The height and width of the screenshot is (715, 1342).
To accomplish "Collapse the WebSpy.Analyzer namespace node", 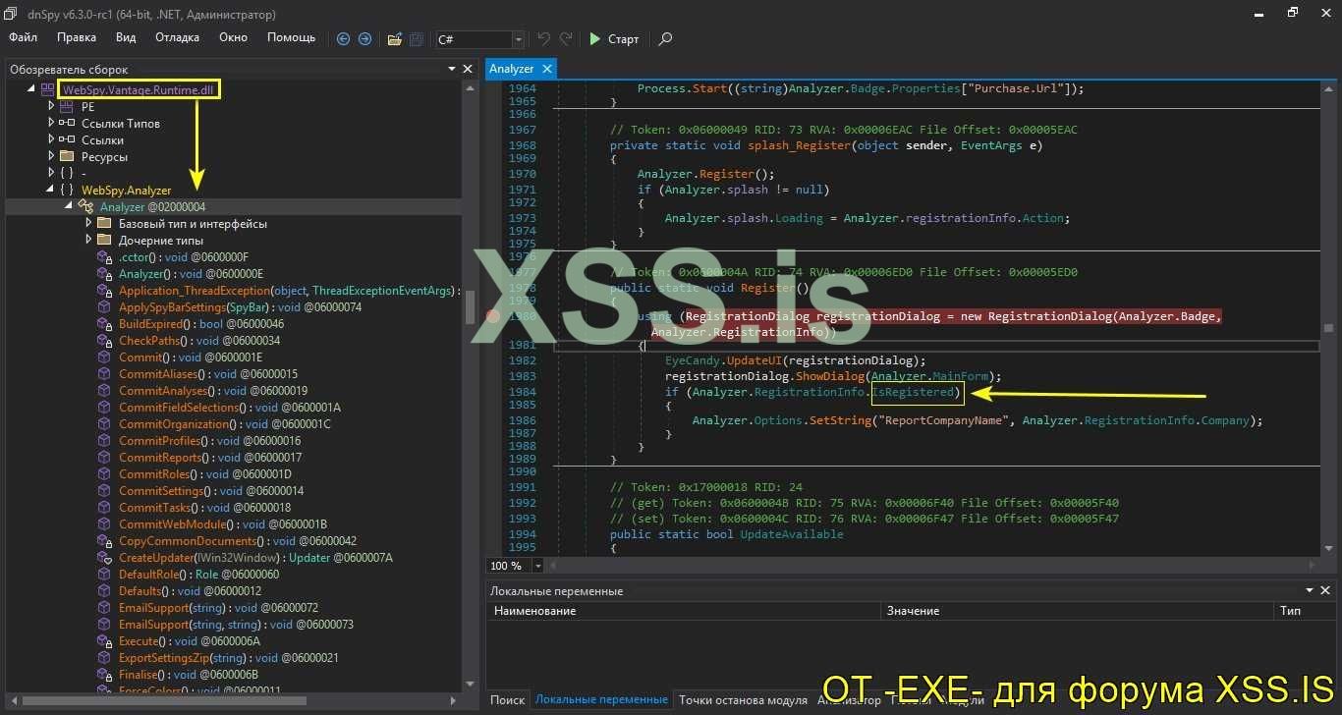I will [50, 191].
